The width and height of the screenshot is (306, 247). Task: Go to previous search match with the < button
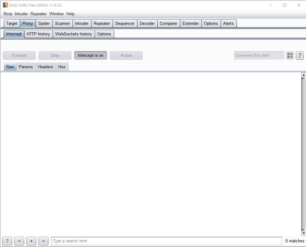(19, 241)
